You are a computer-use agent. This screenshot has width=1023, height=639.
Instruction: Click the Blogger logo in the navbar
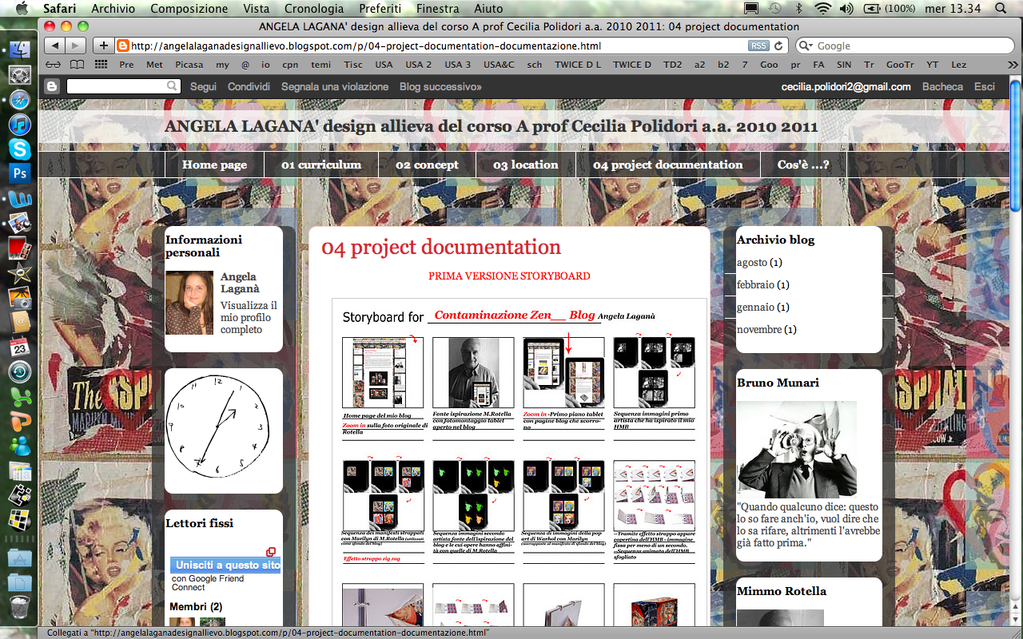[x=52, y=86]
